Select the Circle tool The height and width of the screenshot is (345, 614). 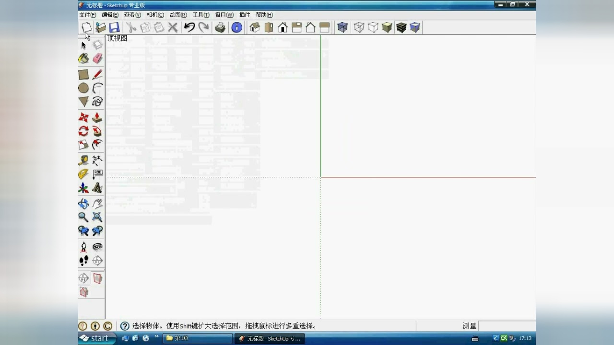pos(83,88)
